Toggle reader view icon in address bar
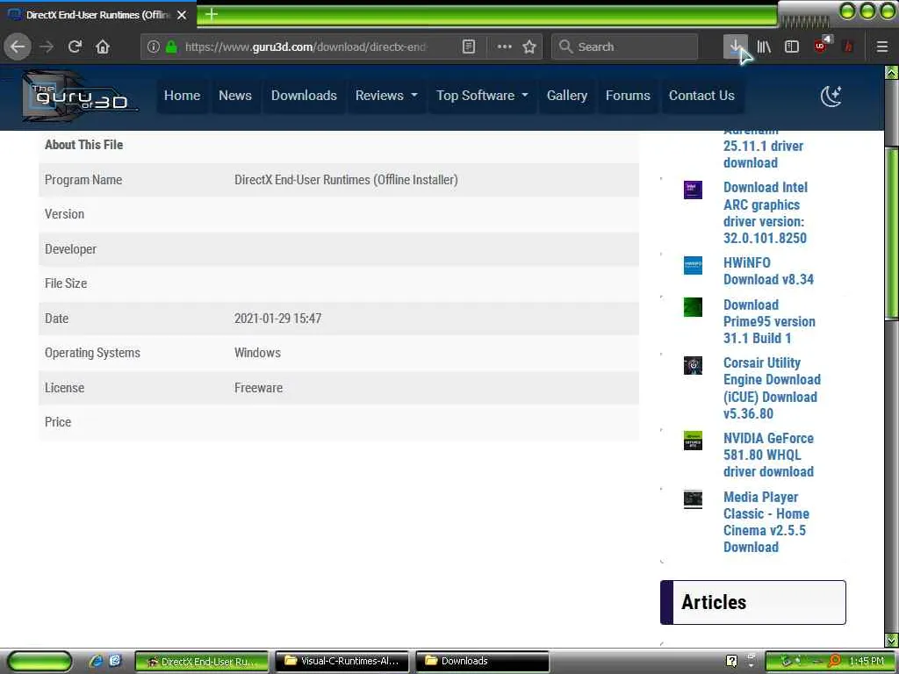Image resolution: width=899 pixels, height=674 pixels. 469,47
